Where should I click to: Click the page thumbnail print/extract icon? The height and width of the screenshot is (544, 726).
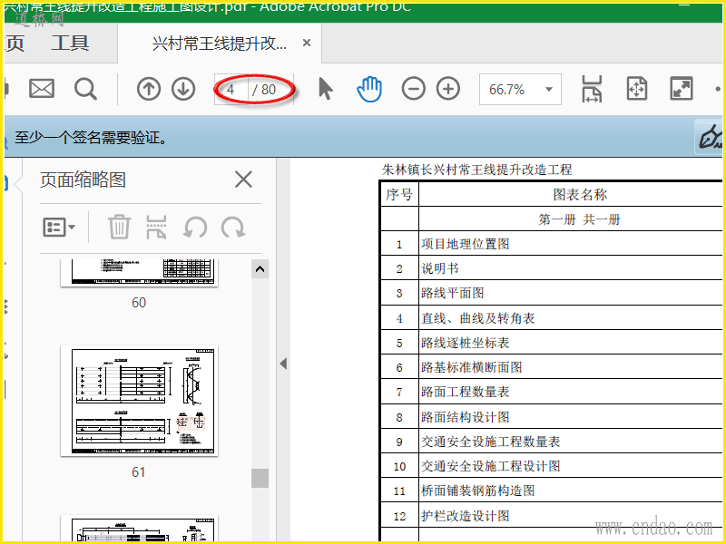[156, 227]
